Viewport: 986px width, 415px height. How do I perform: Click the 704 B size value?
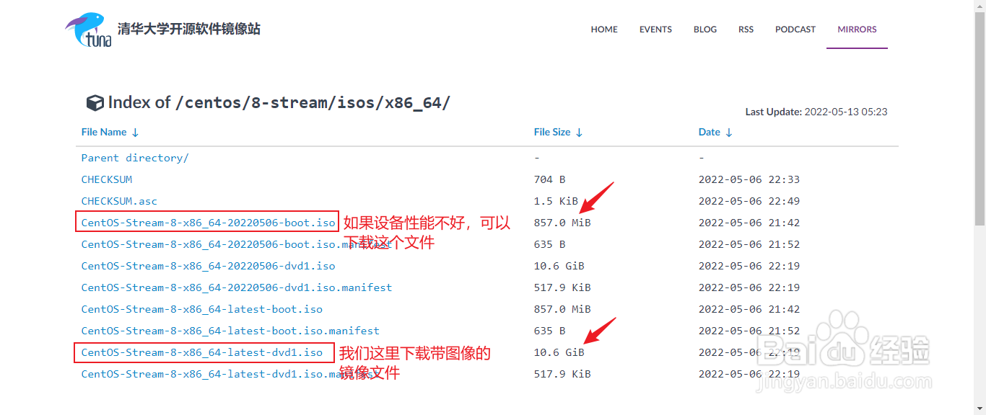click(x=550, y=179)
